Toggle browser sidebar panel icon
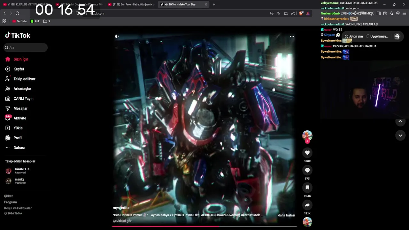Image resolution: width=409 pixels, height=230 pixels. coord(379,13)
